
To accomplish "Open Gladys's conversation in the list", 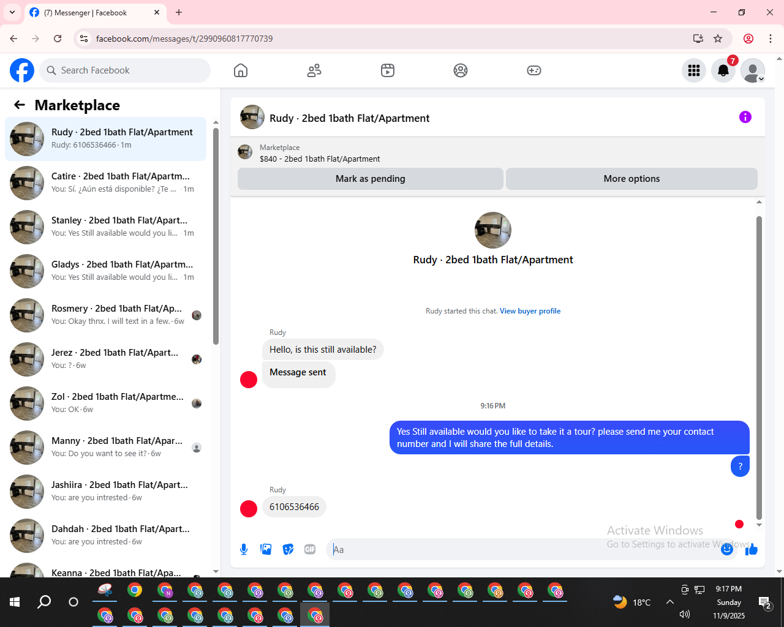I will pyautogui.click(x=105, y=271).
